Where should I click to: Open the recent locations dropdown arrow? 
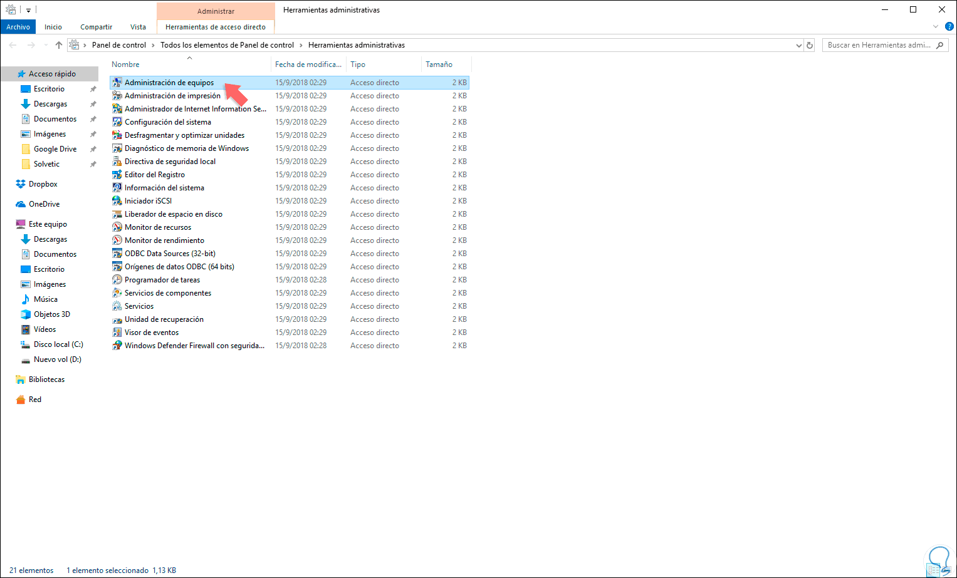point(46,45)
